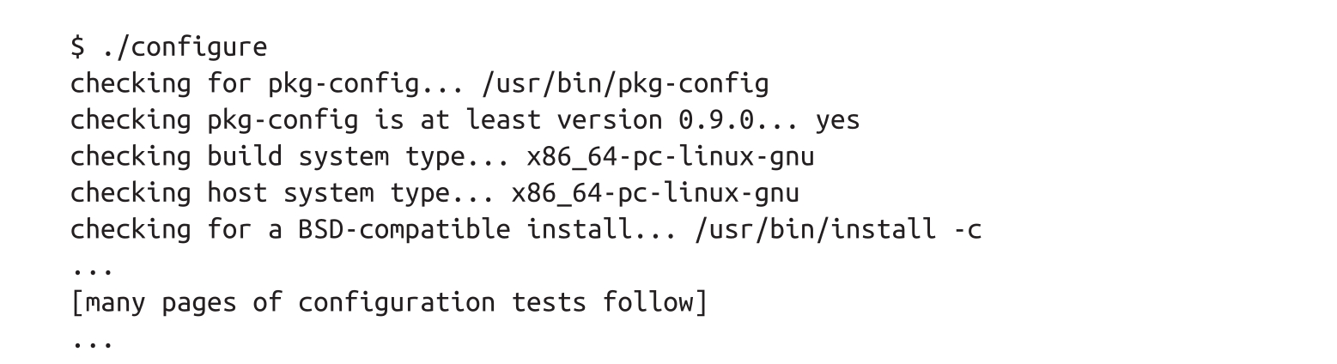
Task: Click x86_64-pc-linux-gnu on host system line
Action: [x=655, y=193]
